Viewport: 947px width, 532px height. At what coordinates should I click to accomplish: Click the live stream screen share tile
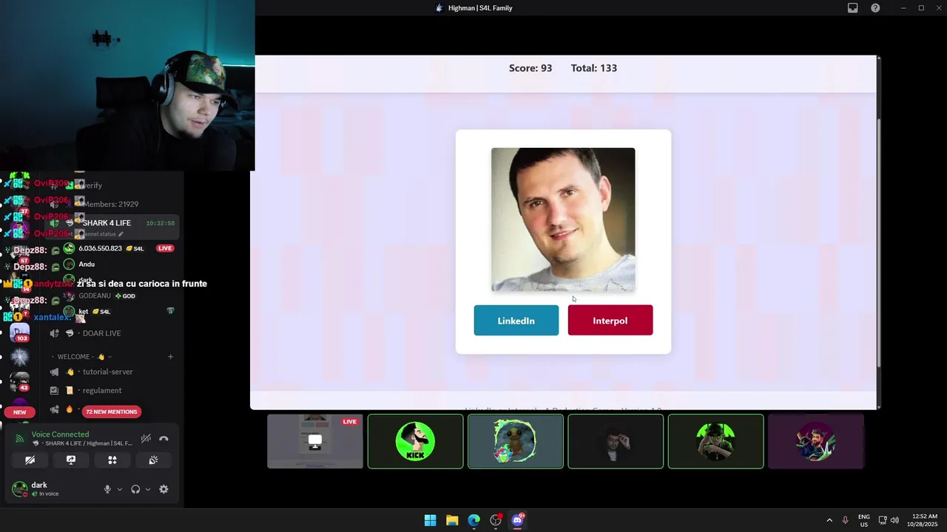[315, 441]
